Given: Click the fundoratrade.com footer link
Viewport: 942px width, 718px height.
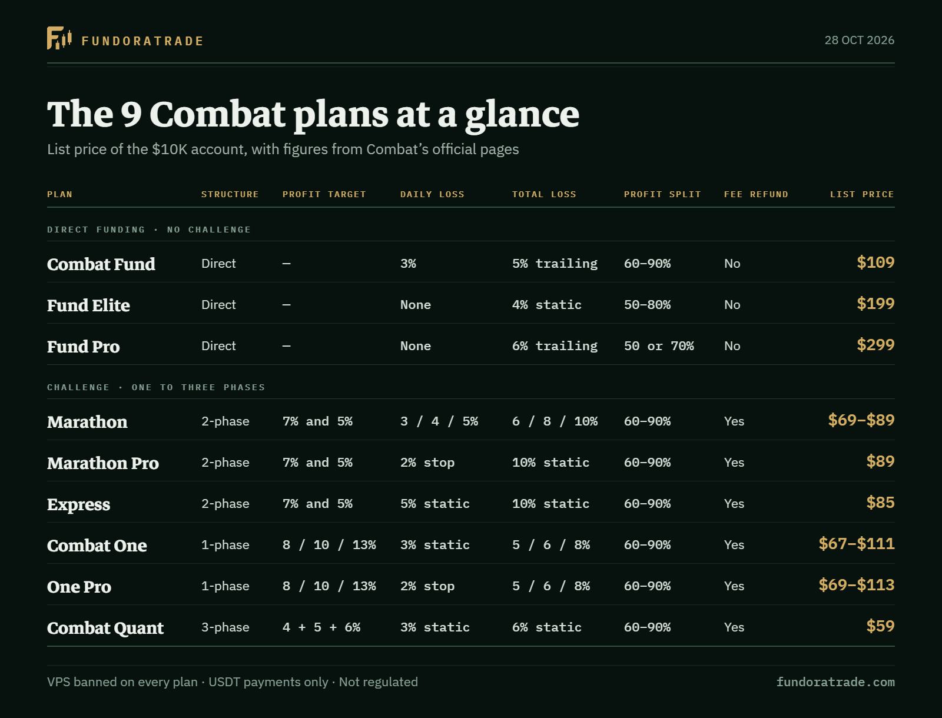Looking at the screenshot, I should click(835, 682).
